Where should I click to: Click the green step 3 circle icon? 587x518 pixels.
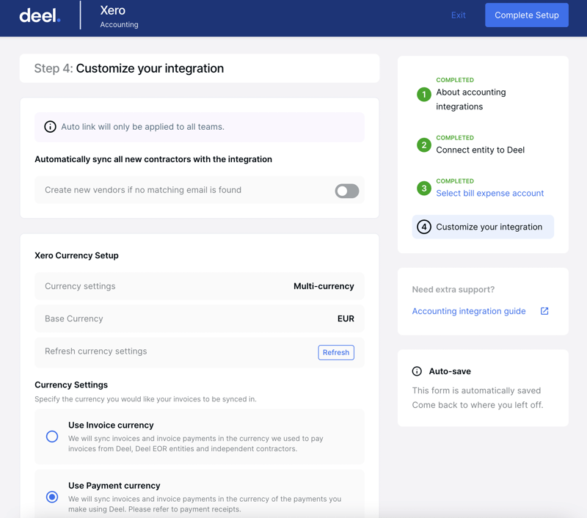(424, 189)
